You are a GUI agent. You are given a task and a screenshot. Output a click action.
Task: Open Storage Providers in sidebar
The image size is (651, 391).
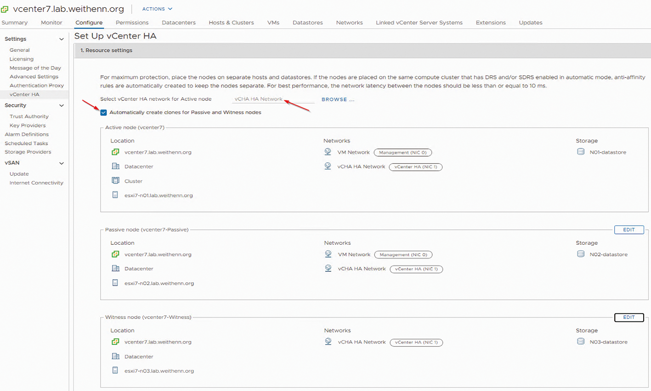28,152
